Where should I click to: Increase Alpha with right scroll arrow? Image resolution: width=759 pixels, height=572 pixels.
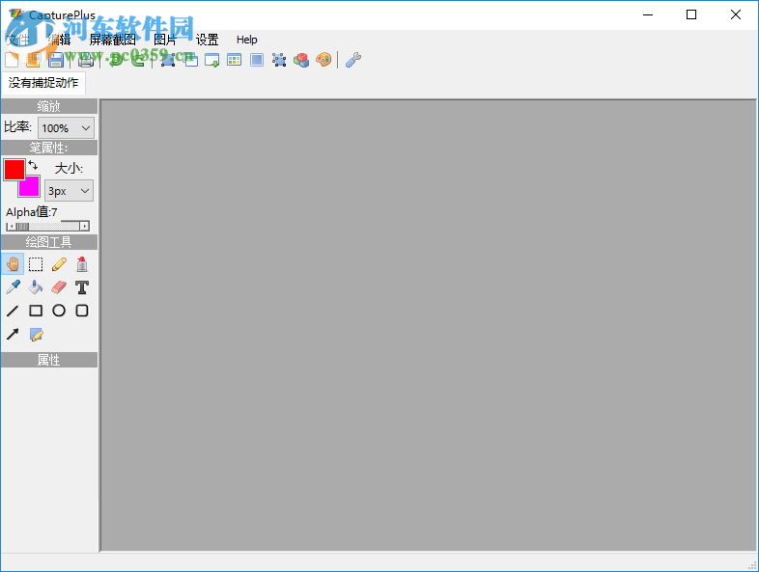tap(85, 227)
